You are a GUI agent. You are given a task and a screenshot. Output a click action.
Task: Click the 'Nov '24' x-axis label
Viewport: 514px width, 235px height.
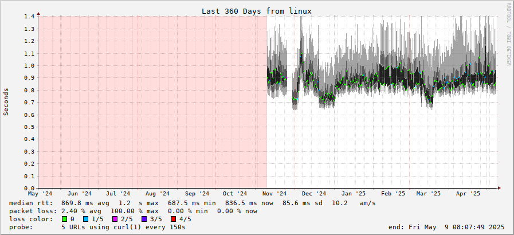274,194
